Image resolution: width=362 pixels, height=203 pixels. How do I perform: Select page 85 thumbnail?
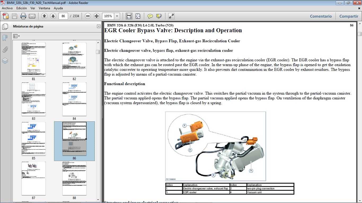pyautogui.click(x=33, y=139)
